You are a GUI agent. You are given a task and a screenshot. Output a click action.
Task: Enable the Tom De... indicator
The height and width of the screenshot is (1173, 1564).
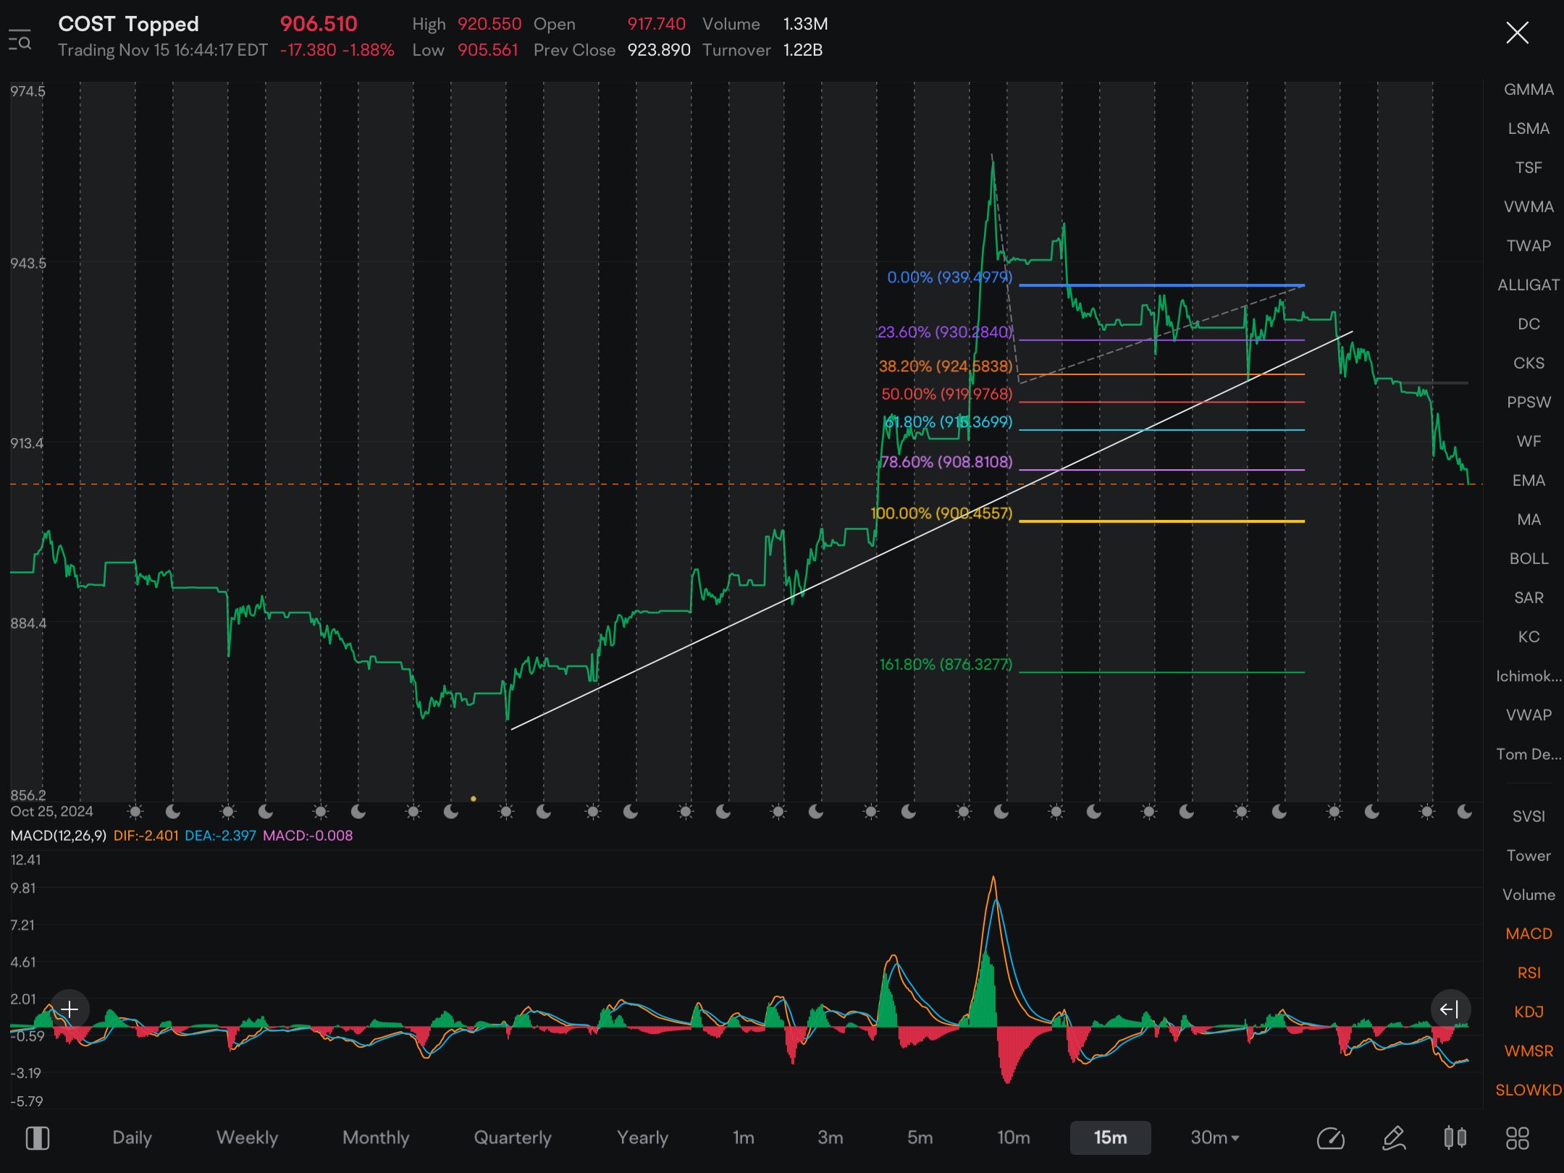1529,754
